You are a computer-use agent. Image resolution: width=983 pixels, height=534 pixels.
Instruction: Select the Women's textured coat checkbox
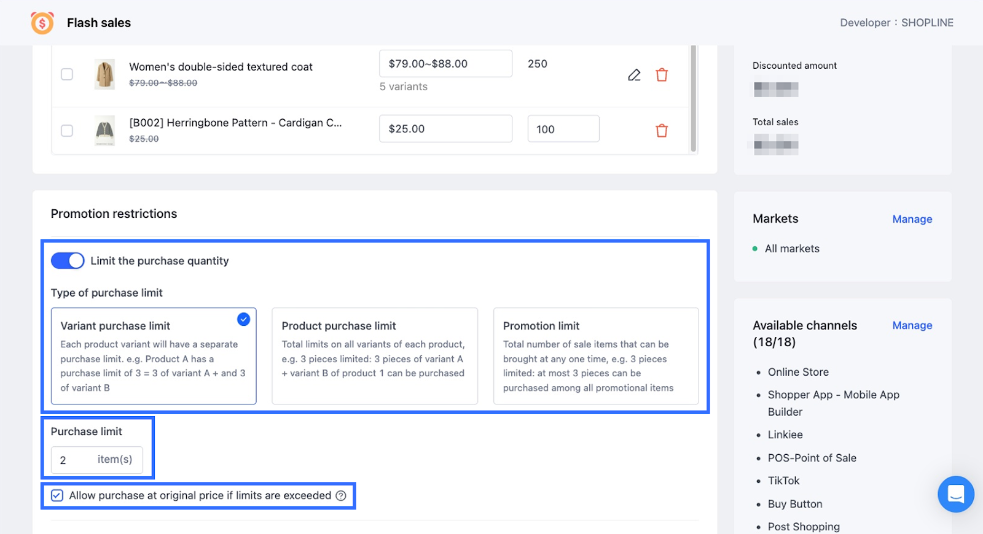click(x=67, y=74)
